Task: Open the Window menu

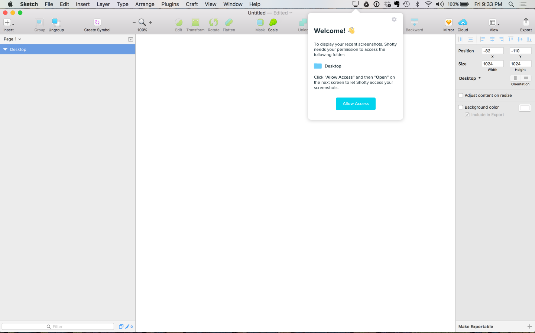Action: (x=233, y=4)
